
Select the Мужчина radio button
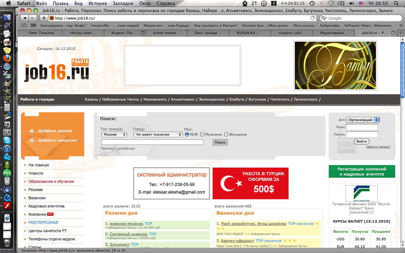click(x=202, y=134)
